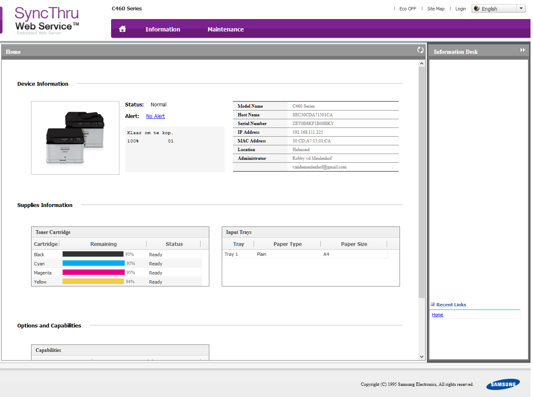Screen dimensions: 533x397
Task: Click the MAC address 30:CD:A7:15:01:CA
Action: coord(312,141)
